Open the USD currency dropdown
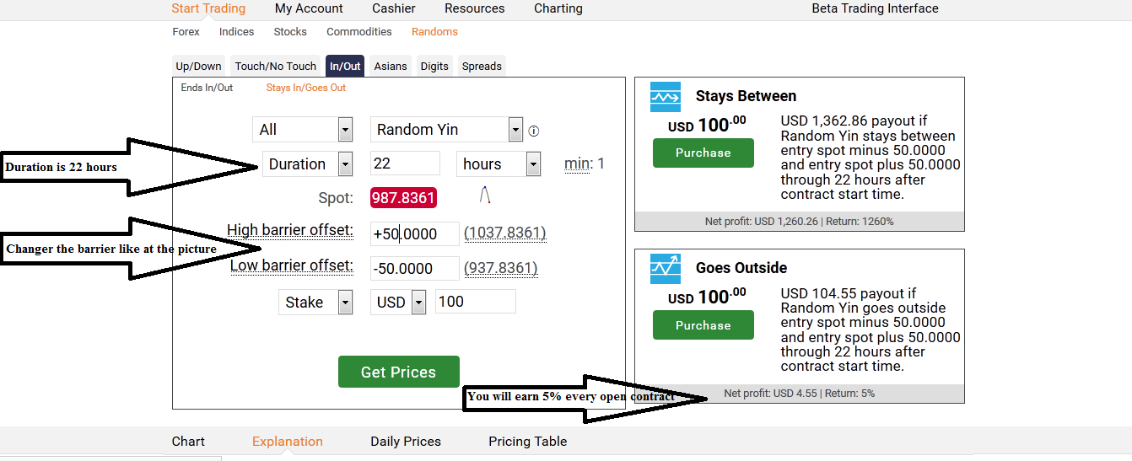 tap(398, 302)
